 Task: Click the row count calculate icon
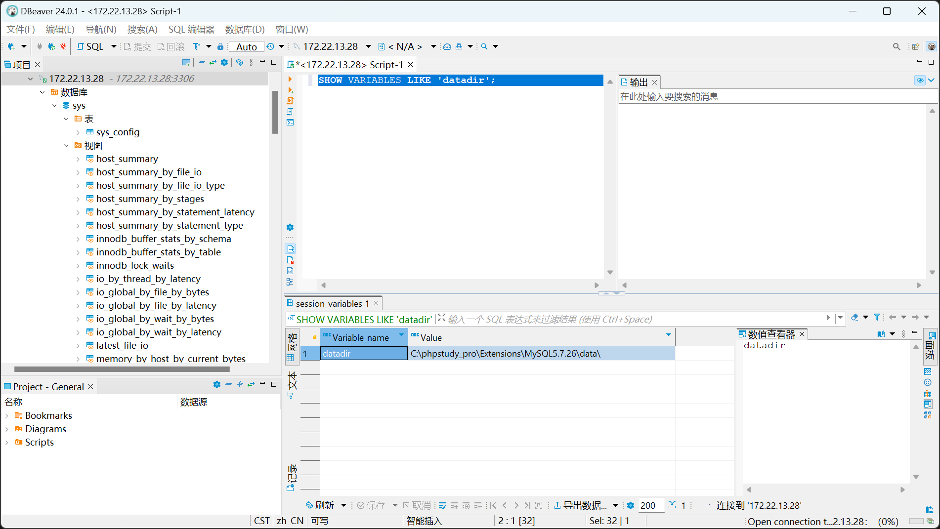coord(672,505)
